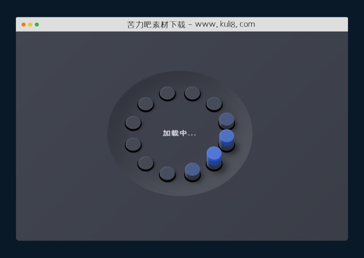Click the orange traffic light button
Screen dimensions: 364x258
pyautogui.click(x=23, y=24)
